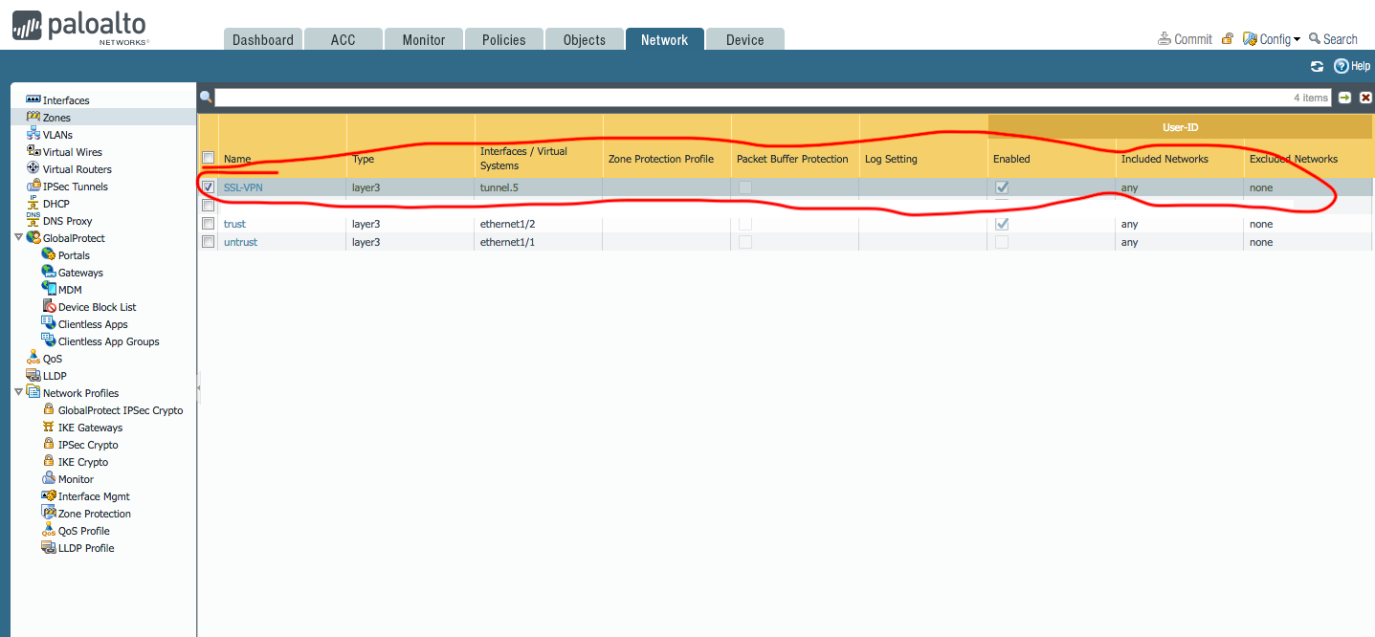The height and width of the screenshot is (637, 1375).
Task: Open the untrust zone name link
Action: tap(240, 242)
